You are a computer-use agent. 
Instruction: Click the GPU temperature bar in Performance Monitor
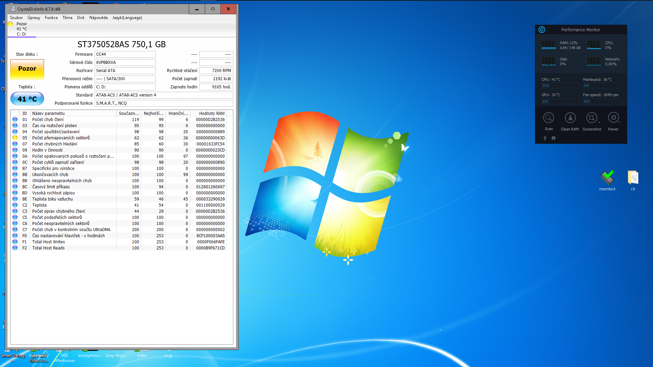pyautogui.click(x=560, y=101)
